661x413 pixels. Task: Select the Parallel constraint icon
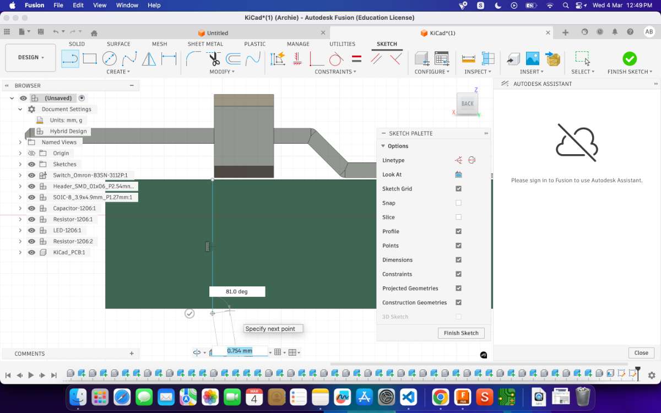pyautogui.click(x=376, y=58)
